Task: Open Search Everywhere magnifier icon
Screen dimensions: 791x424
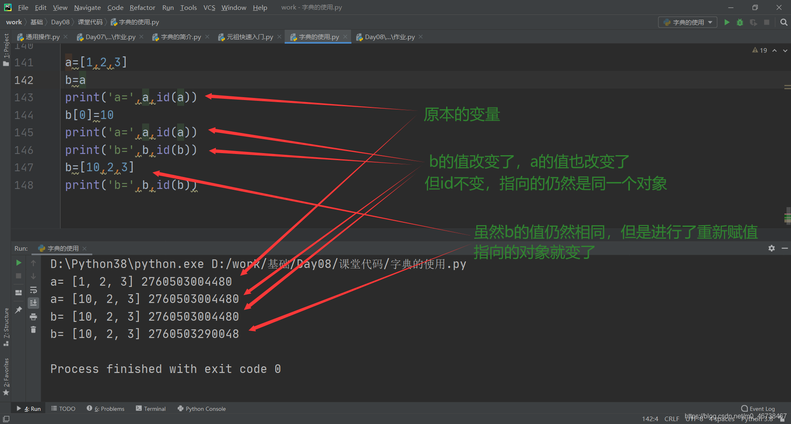Action: pyautogui.click(x=784, y=22)
